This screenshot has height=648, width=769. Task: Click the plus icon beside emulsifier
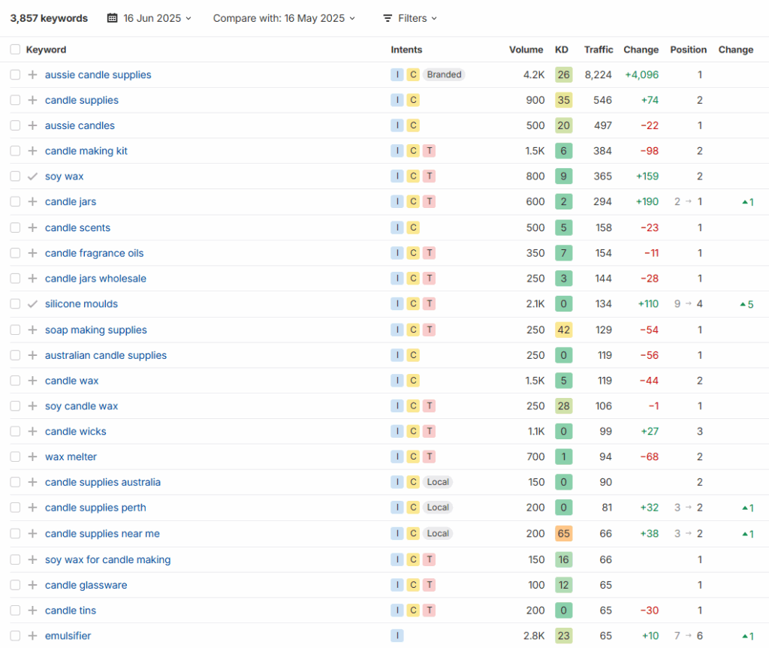32,636
